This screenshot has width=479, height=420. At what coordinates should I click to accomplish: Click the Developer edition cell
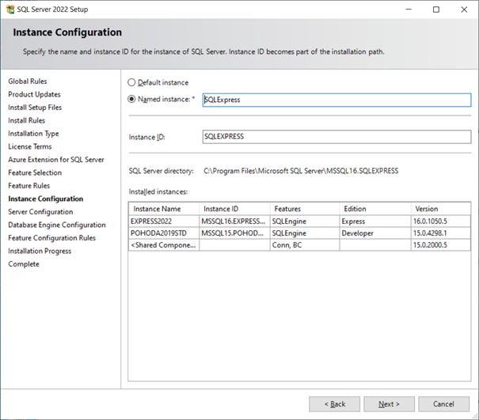tap(375, 233)
